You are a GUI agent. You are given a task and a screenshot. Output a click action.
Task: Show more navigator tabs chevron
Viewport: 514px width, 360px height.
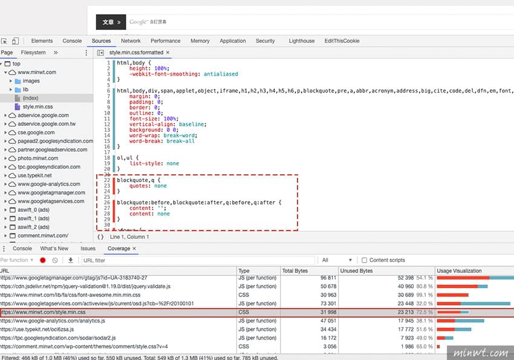(x=56, y=53)
